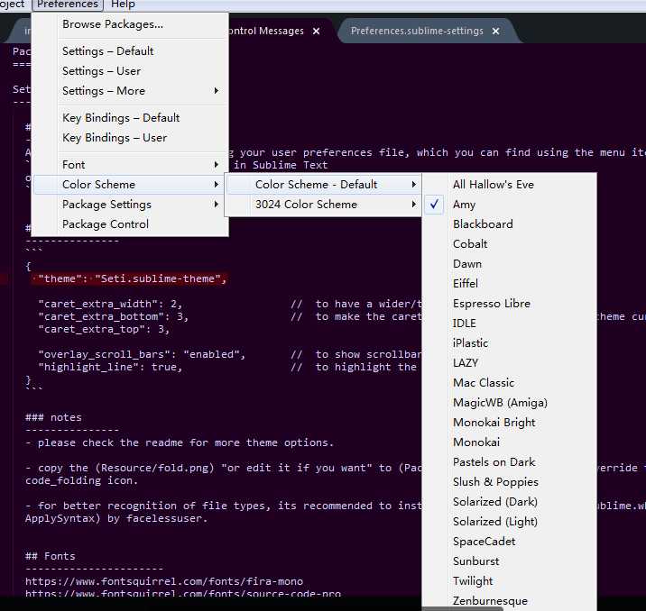The height and width of the screenshot is (611, 646).
Task: Pick MagicWB (Amiga) color scheme
Action: click(x=509, y=402)
